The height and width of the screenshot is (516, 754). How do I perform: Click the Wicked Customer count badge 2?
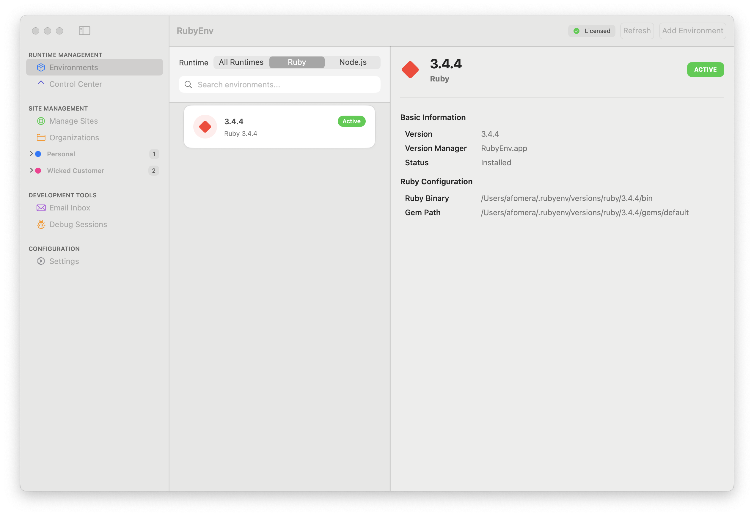click(x=154, y=171)
